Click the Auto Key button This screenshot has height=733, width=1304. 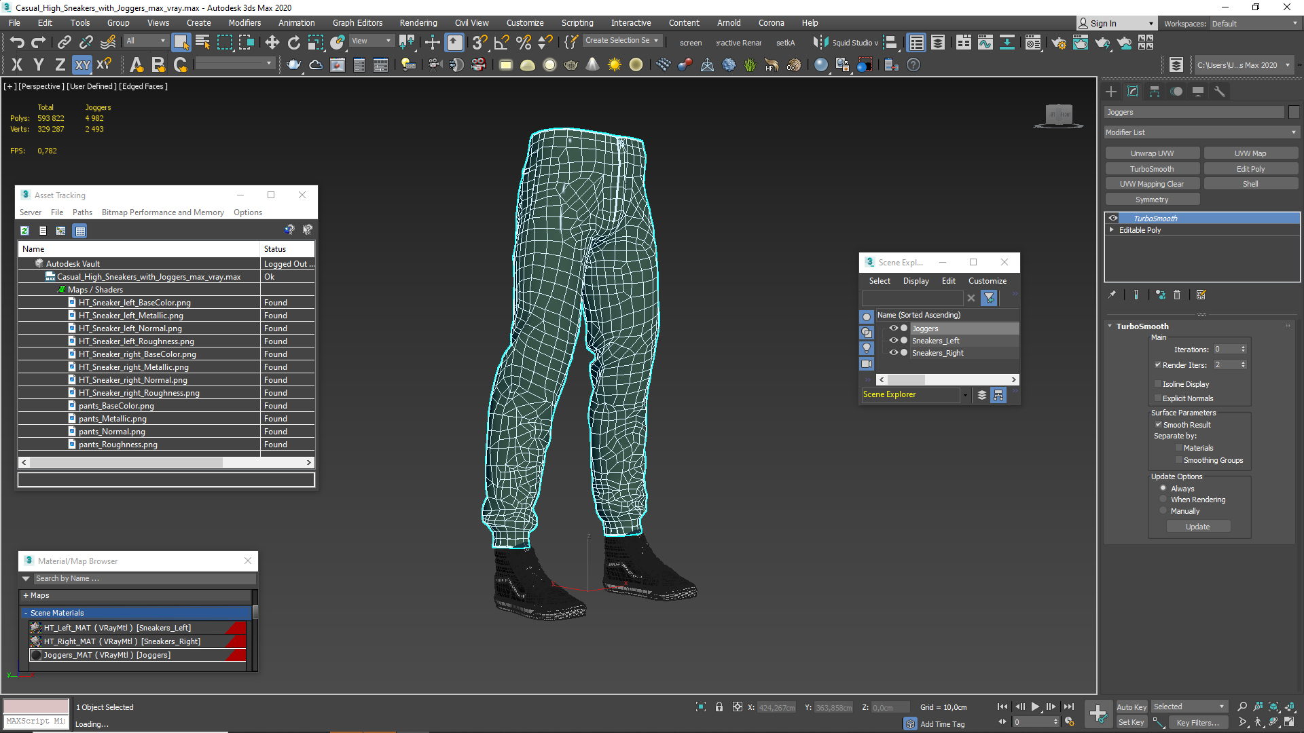pos(1131,707)
